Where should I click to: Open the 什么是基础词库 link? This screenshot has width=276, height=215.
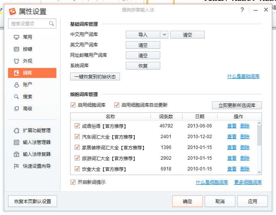click(x=243, y=76)
